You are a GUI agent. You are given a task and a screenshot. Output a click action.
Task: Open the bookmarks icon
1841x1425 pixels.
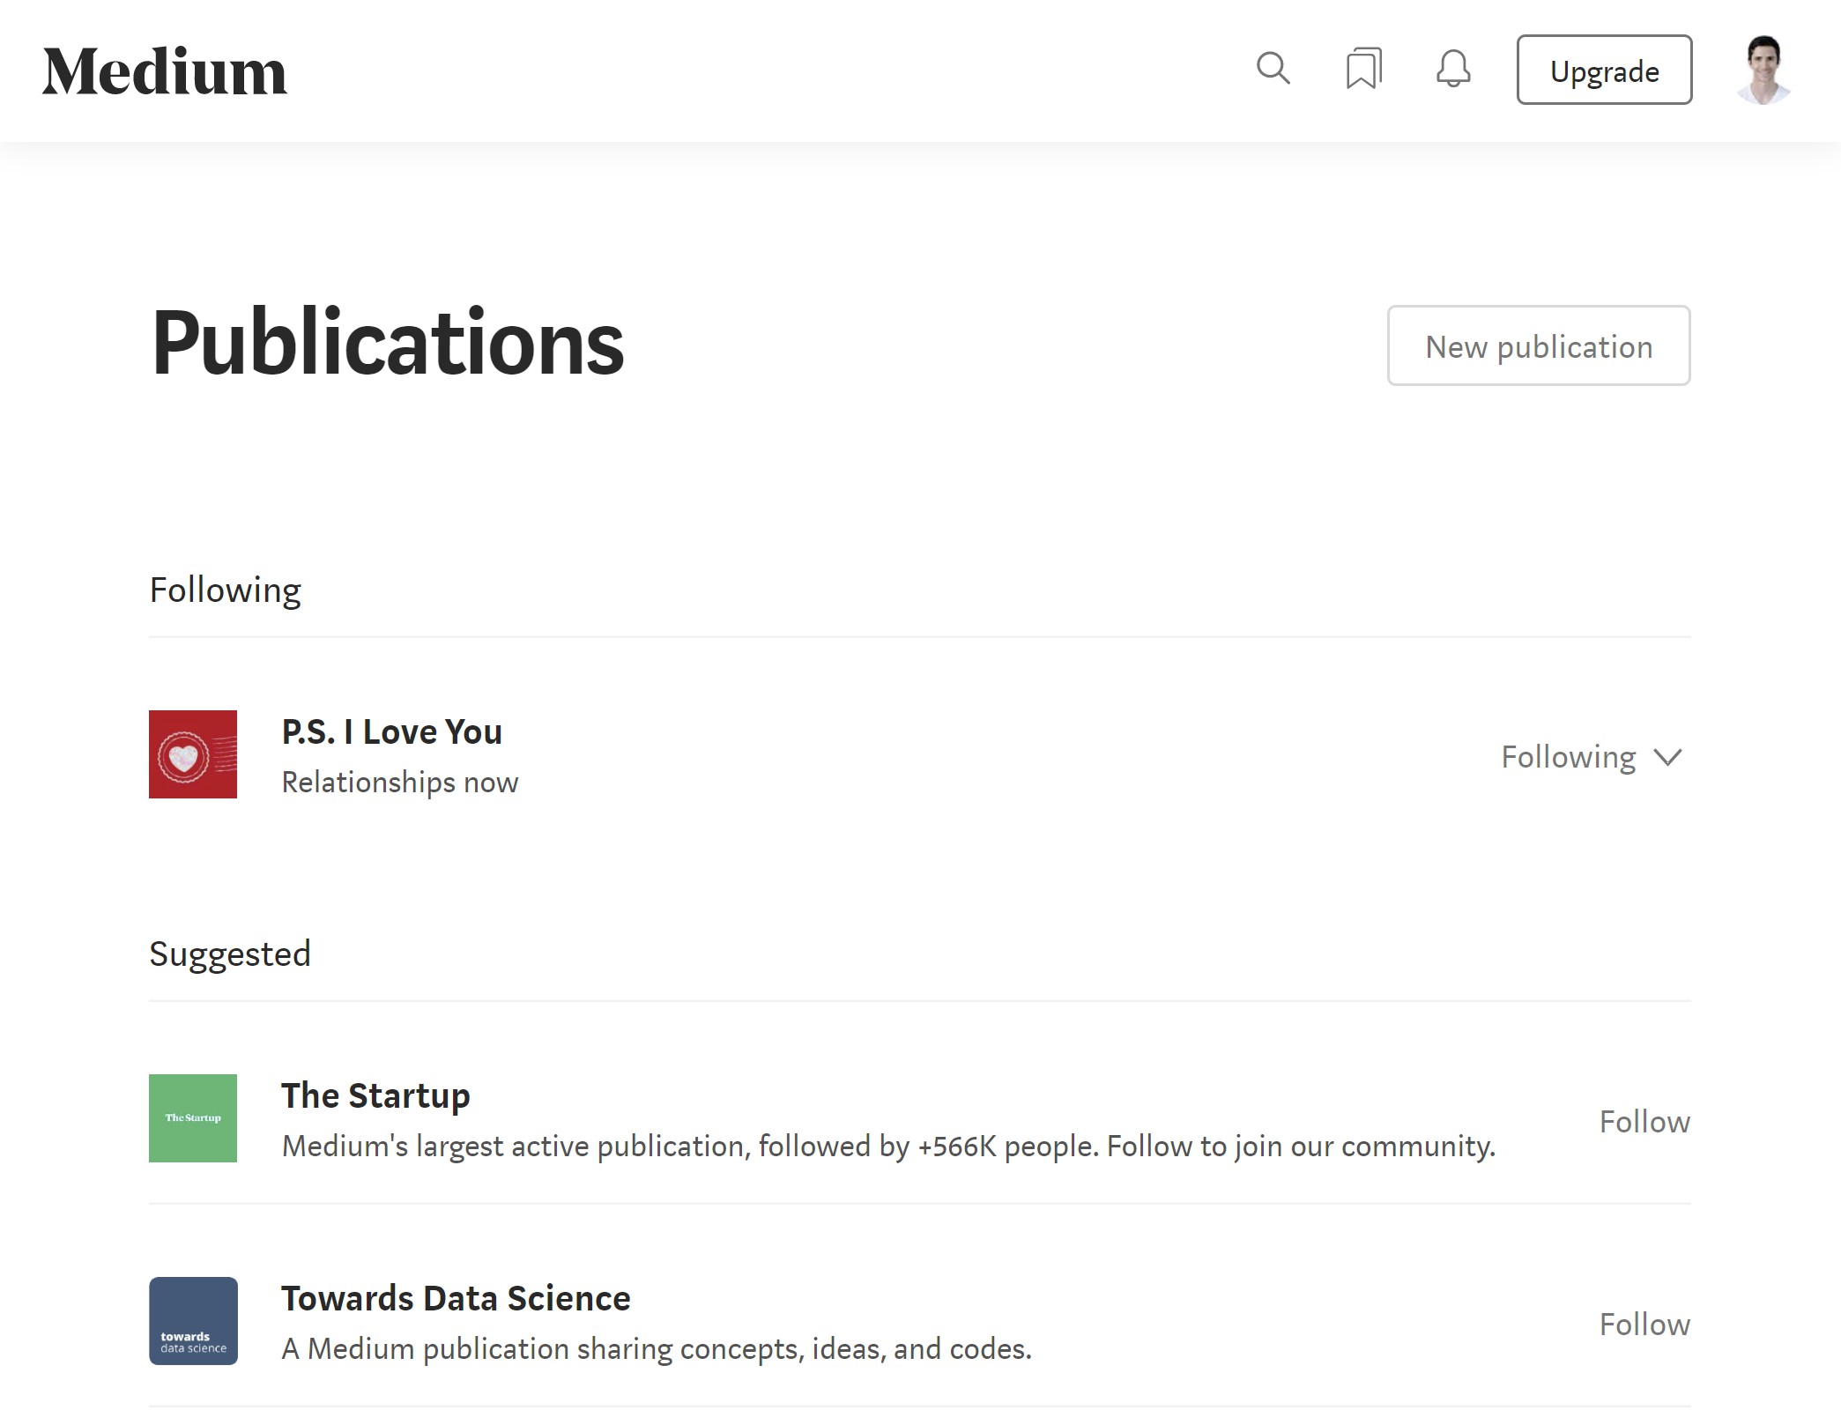(1362, 69)
